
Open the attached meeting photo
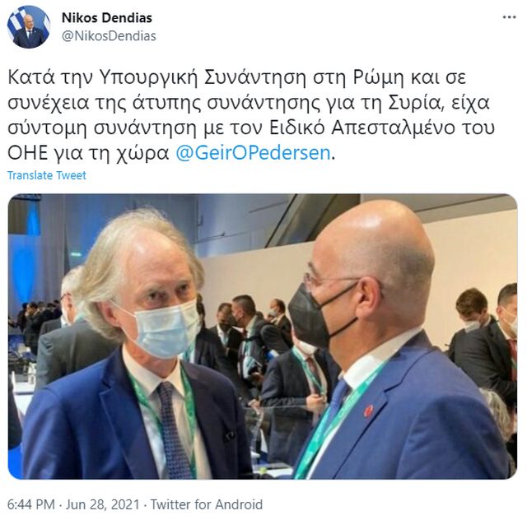(262, 337)
